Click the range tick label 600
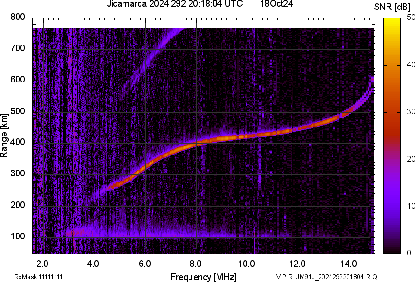The height and width of the screenshot is (282, 415). point(18,79)
